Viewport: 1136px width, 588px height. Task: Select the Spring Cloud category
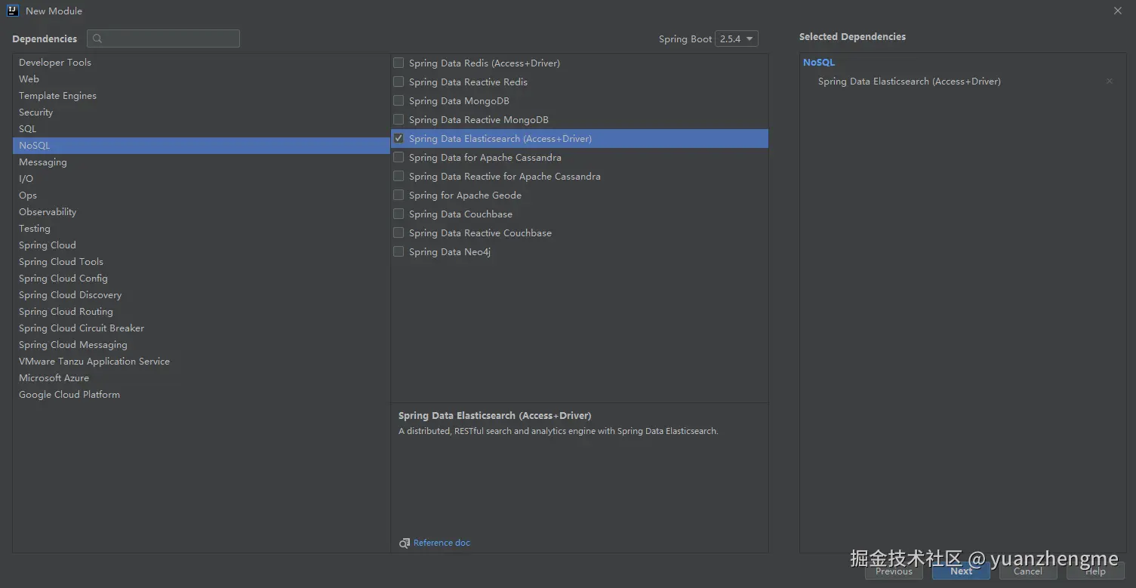tap(201, 245)
